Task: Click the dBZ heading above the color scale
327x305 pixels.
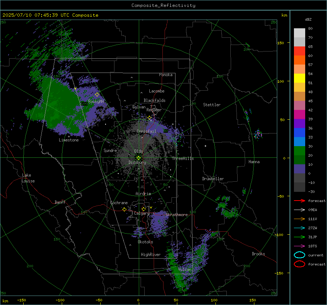Action: click(308, 19)
